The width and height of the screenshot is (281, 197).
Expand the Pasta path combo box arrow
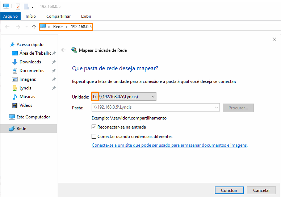[217, 108]
